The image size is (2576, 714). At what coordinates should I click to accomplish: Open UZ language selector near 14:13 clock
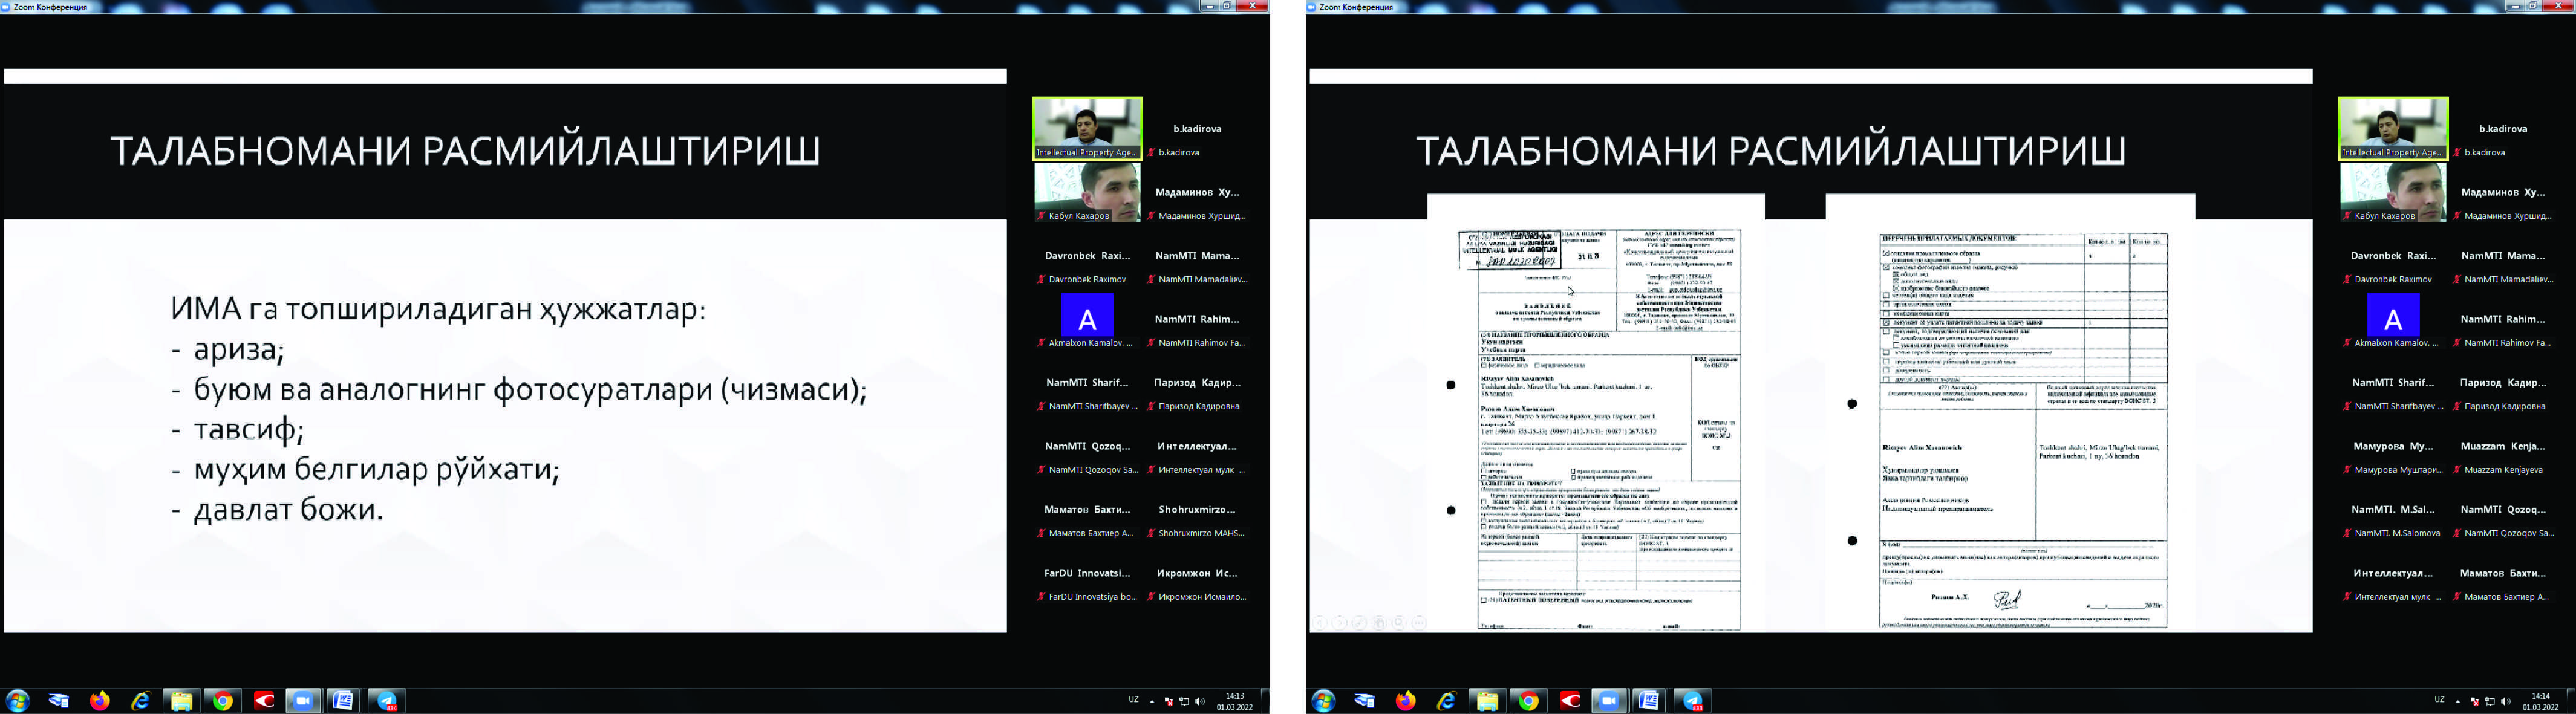[1133, 700]
